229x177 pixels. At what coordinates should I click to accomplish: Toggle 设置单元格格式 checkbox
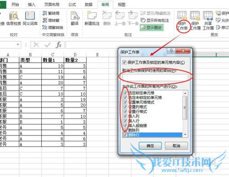(125, 102)
